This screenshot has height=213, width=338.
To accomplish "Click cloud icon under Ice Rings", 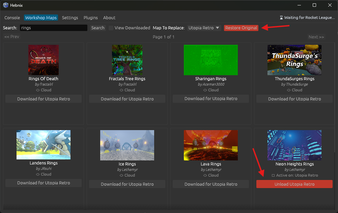I will point(121,175).
